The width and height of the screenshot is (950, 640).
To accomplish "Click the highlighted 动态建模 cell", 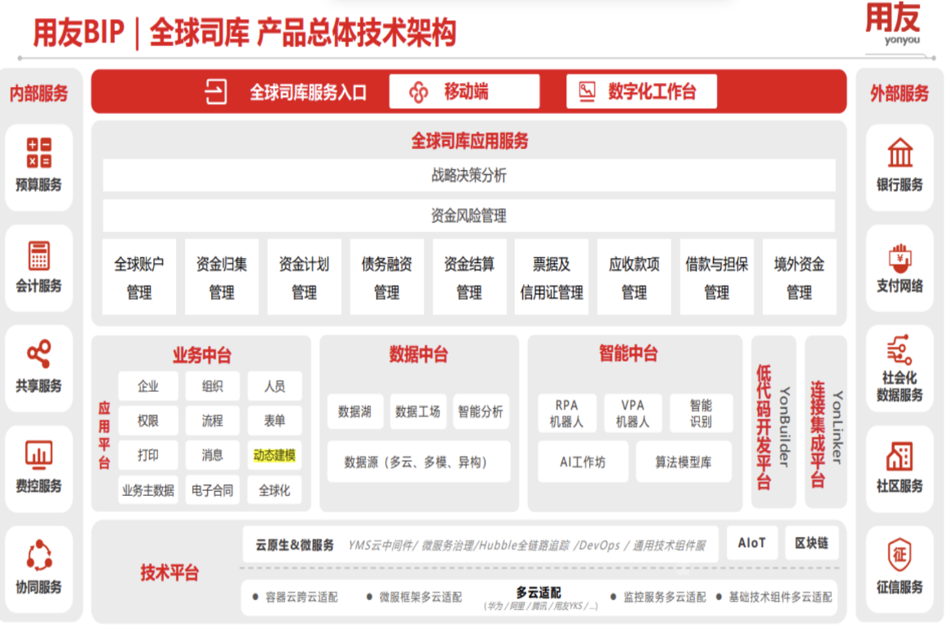I will tap(275, 454).
